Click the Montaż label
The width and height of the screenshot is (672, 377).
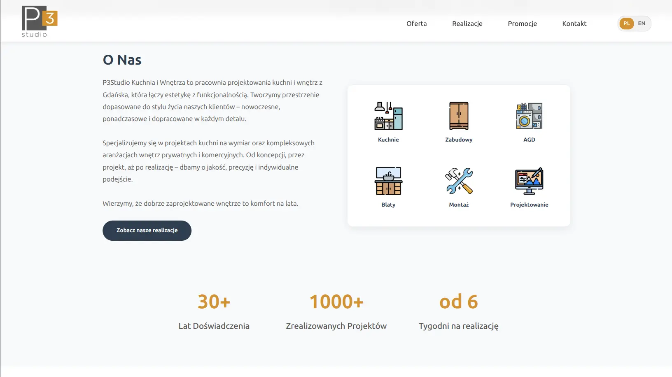point(459,205)
